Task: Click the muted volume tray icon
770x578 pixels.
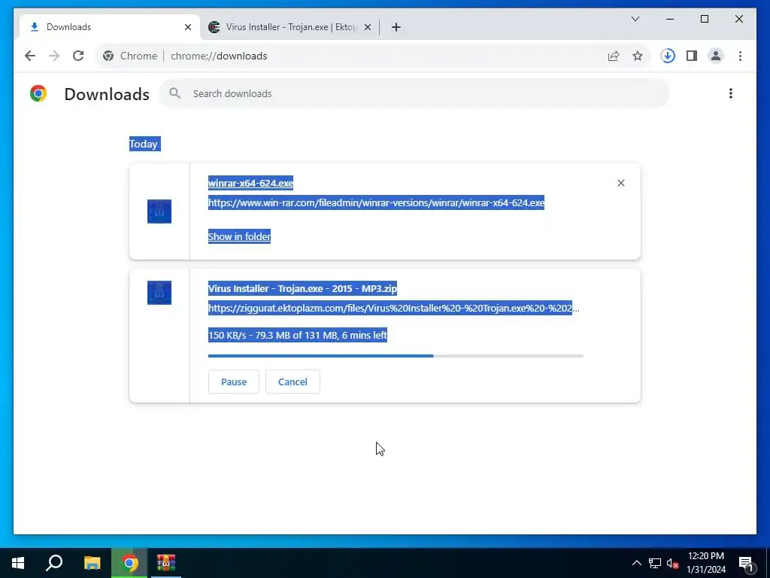Action: tap(672, 563)
